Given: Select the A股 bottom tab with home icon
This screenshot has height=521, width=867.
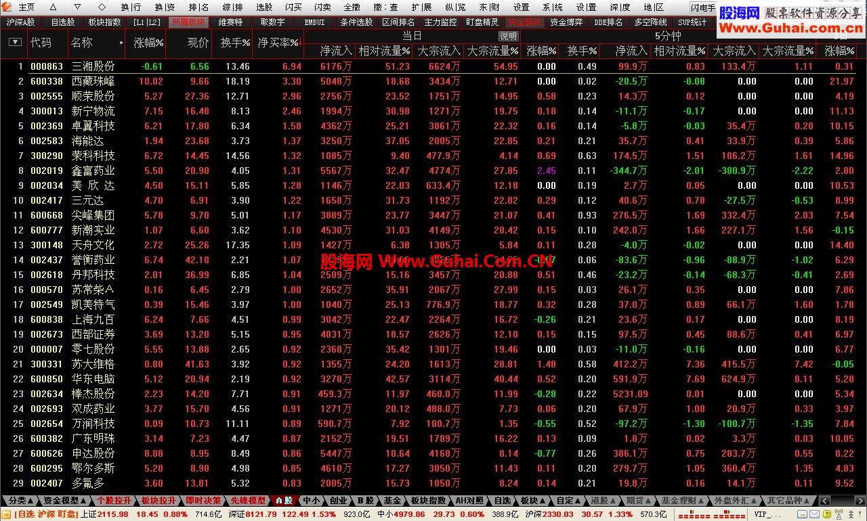Looking at the screenshot, I should coord(284,501).
